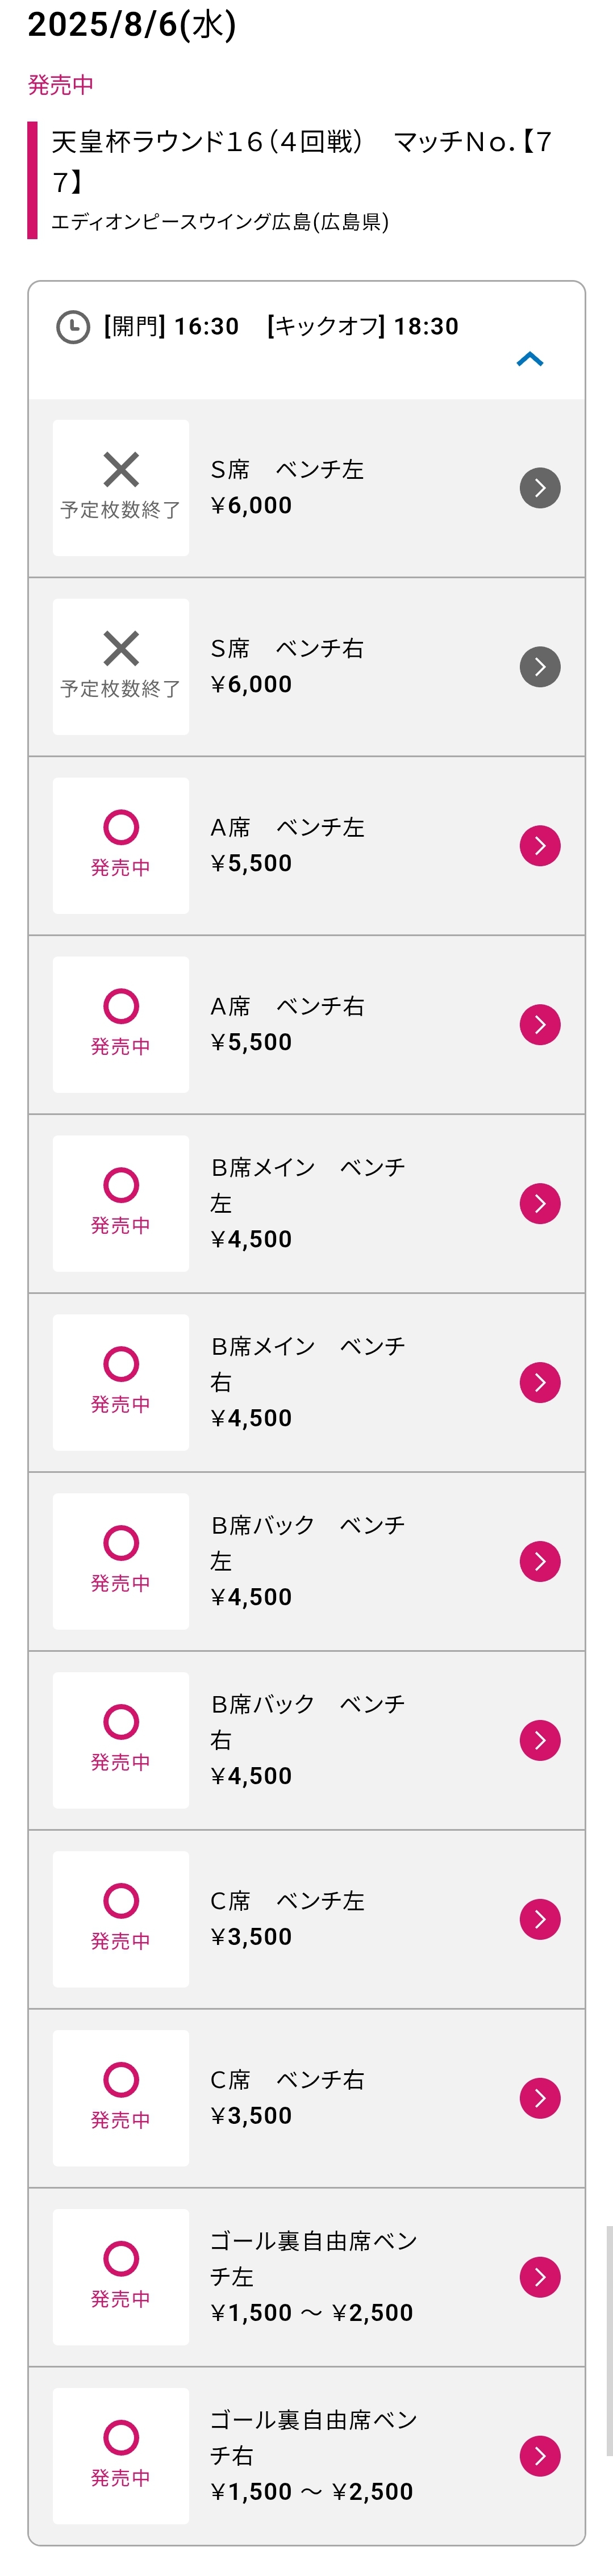This screenshot has height=2576, width=613.
Task: Click the 予定枚数終了 box for S席 ベンチ左
Action: click(121, 488)
